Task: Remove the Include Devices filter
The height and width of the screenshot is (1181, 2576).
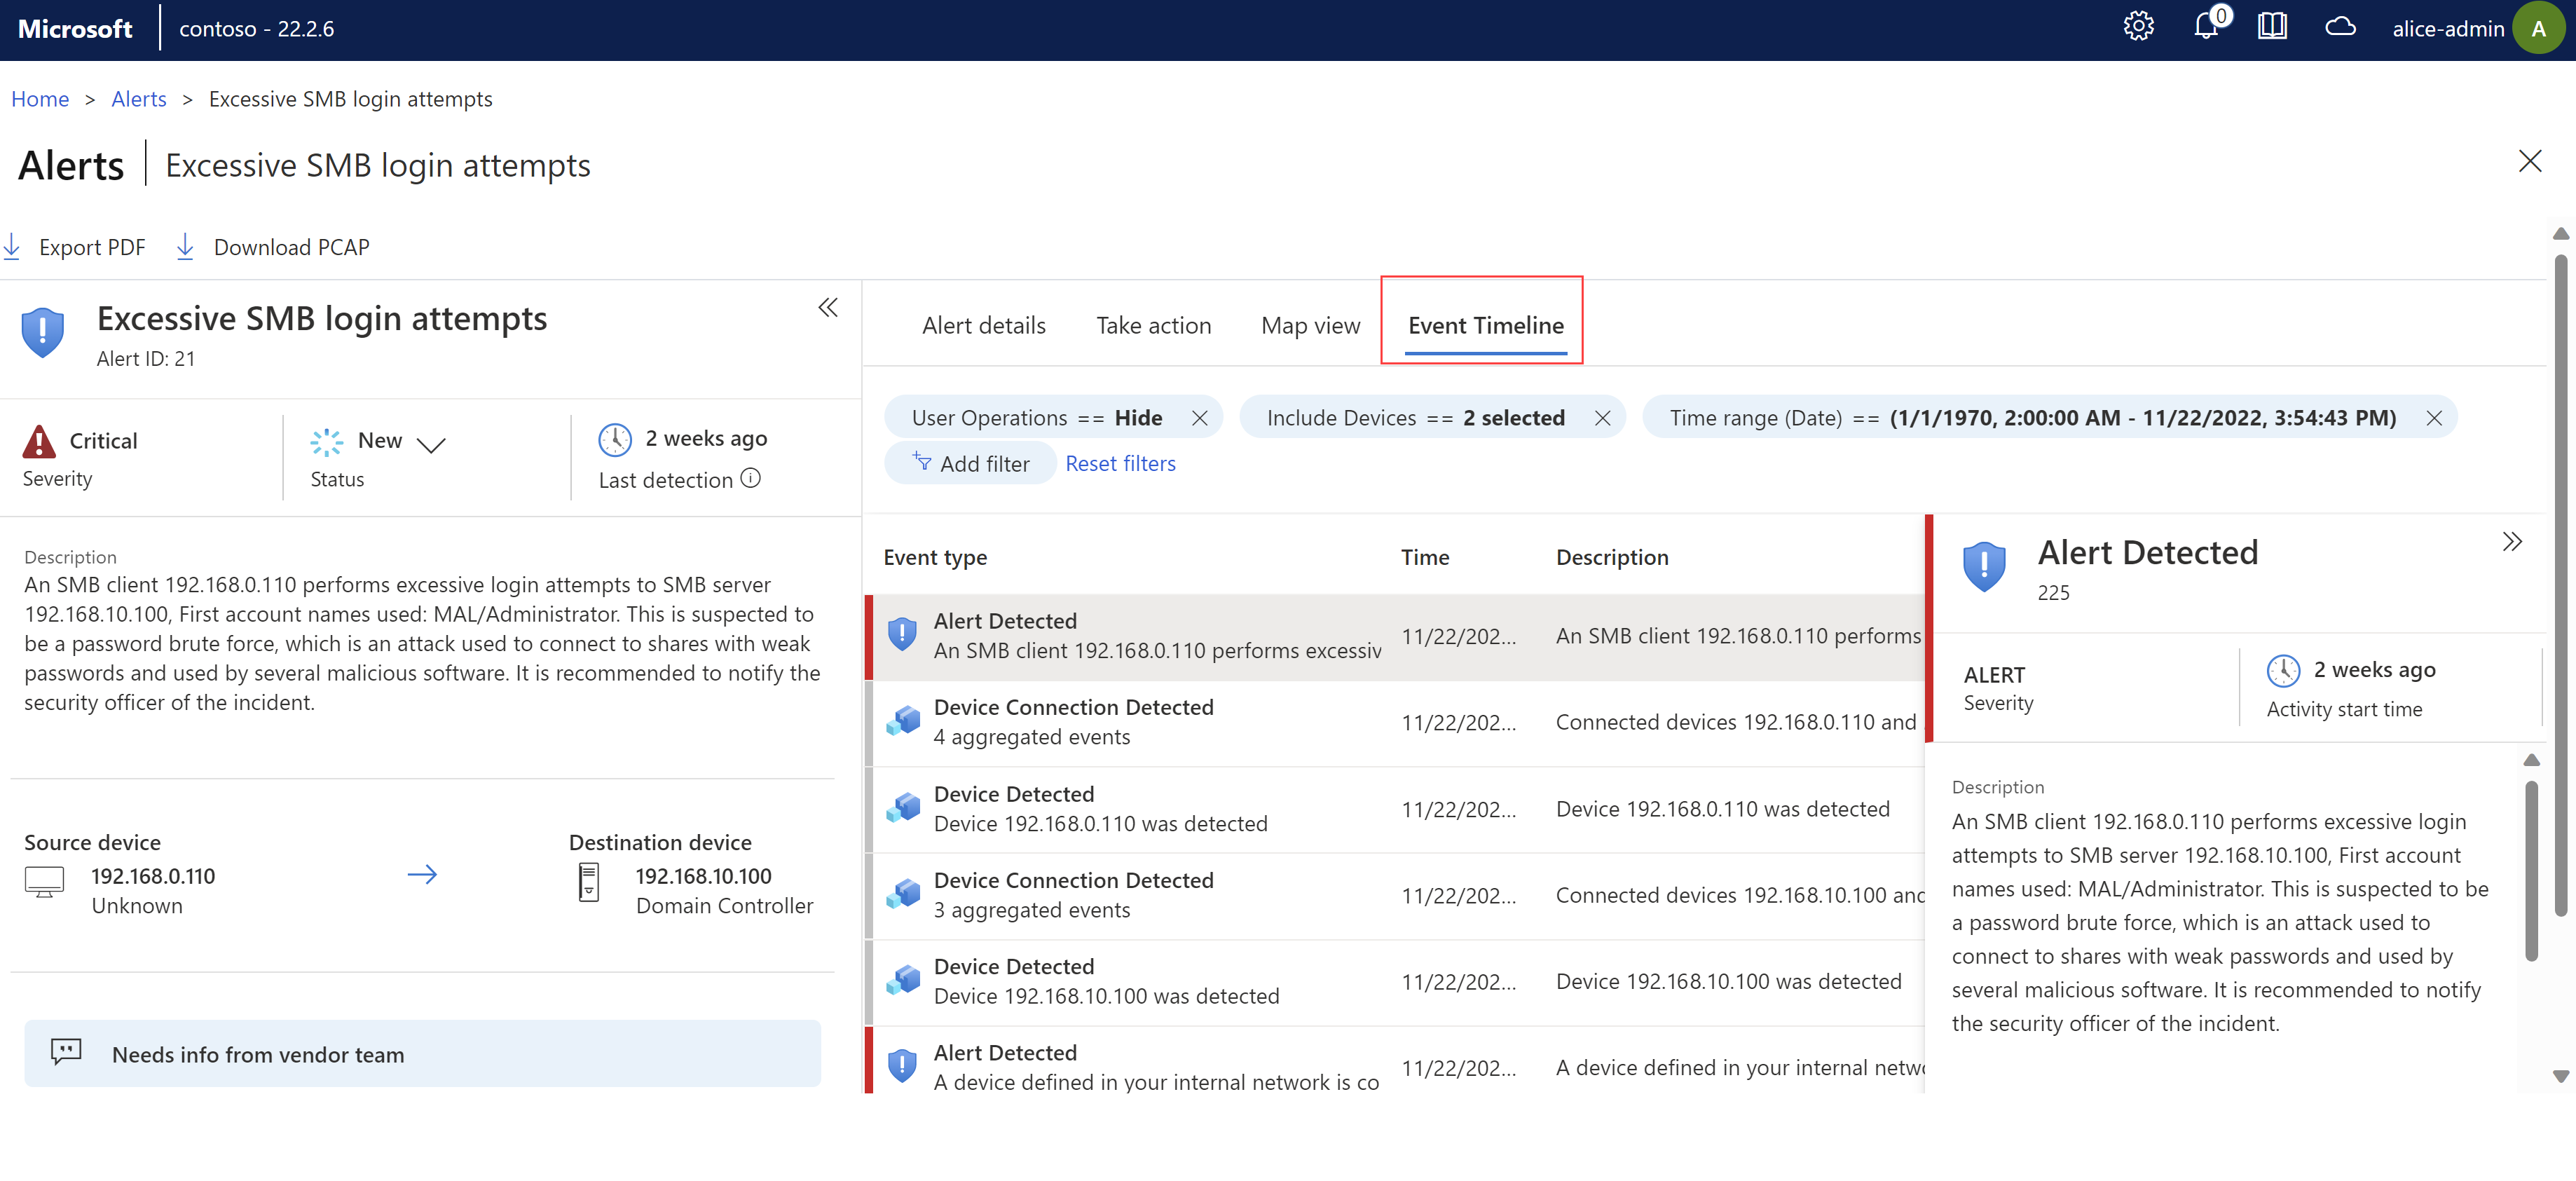Action: [1603, 416]
